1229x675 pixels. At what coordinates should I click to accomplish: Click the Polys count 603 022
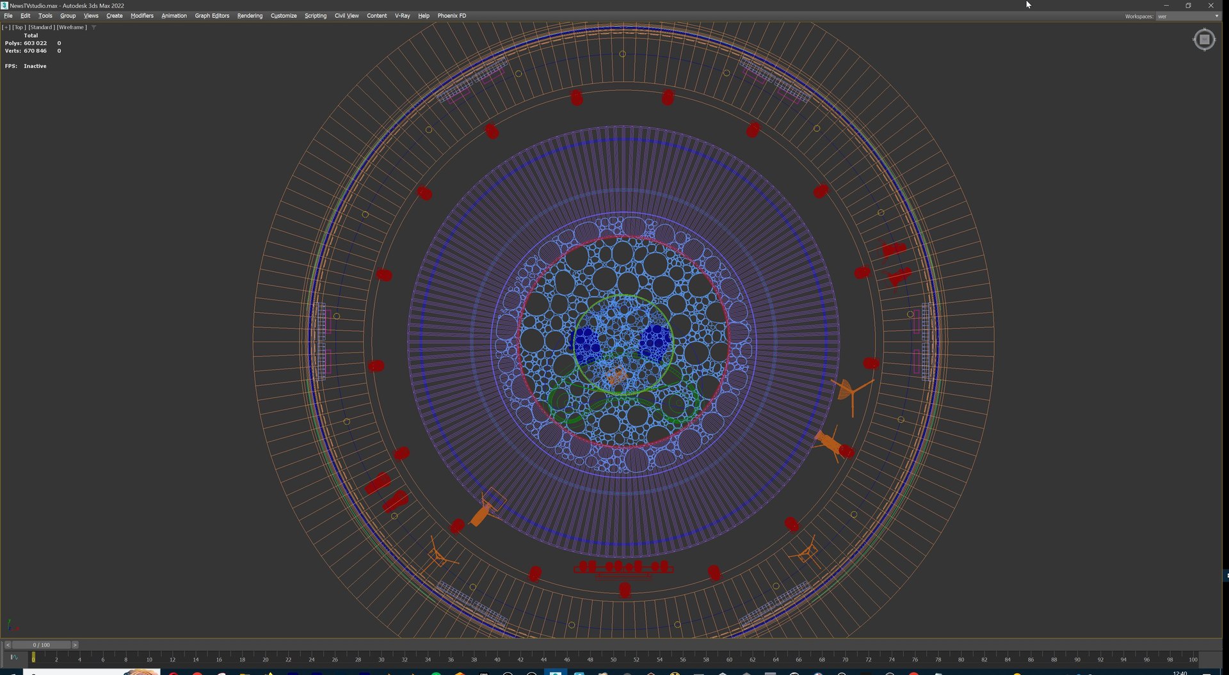[x=35, y=44]
